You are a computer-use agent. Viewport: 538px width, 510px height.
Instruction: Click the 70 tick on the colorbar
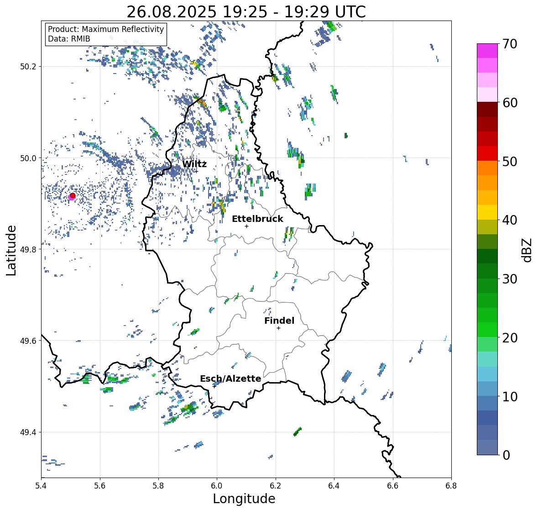[x=510, y=43]
